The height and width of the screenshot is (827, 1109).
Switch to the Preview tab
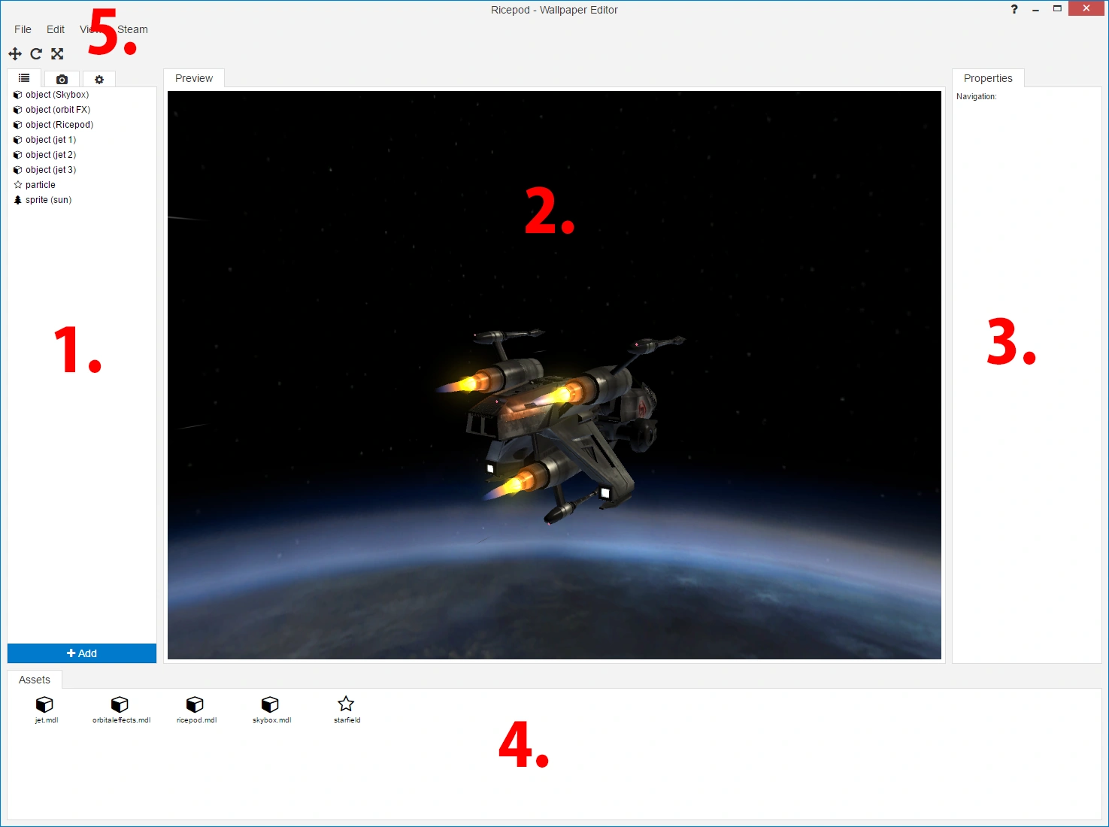(194, 78)
